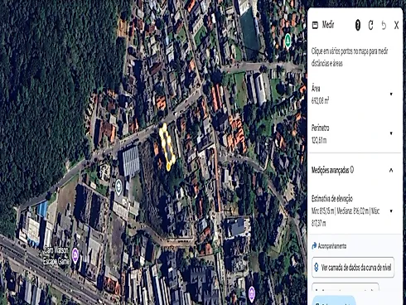Click the teal circular marker on map
Viewport: 406px width, 305px height.
(118, 186)
